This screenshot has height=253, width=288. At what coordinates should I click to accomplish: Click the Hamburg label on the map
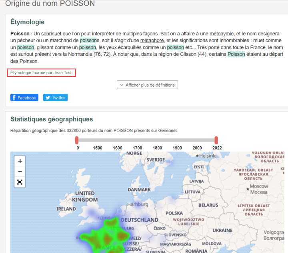click(x=138, y=204)
